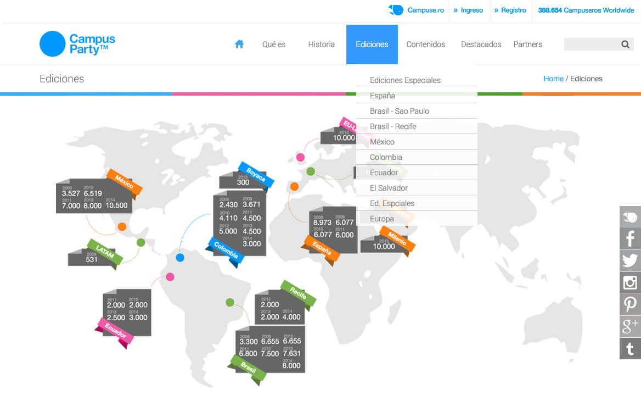
Task: Open the Instagram sidebar icon
Action: pyautogui.click(x=630, y=282)
